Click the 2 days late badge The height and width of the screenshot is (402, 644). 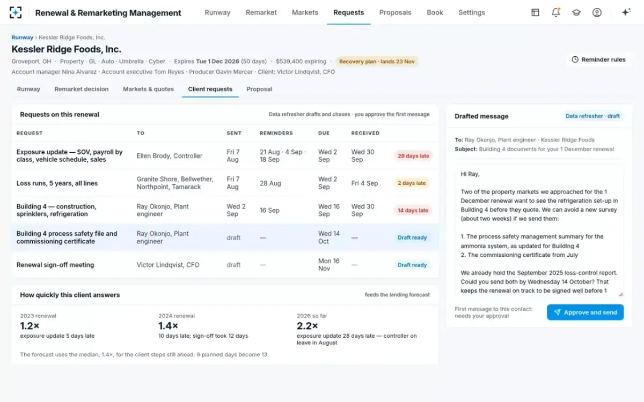pos(412,183)
